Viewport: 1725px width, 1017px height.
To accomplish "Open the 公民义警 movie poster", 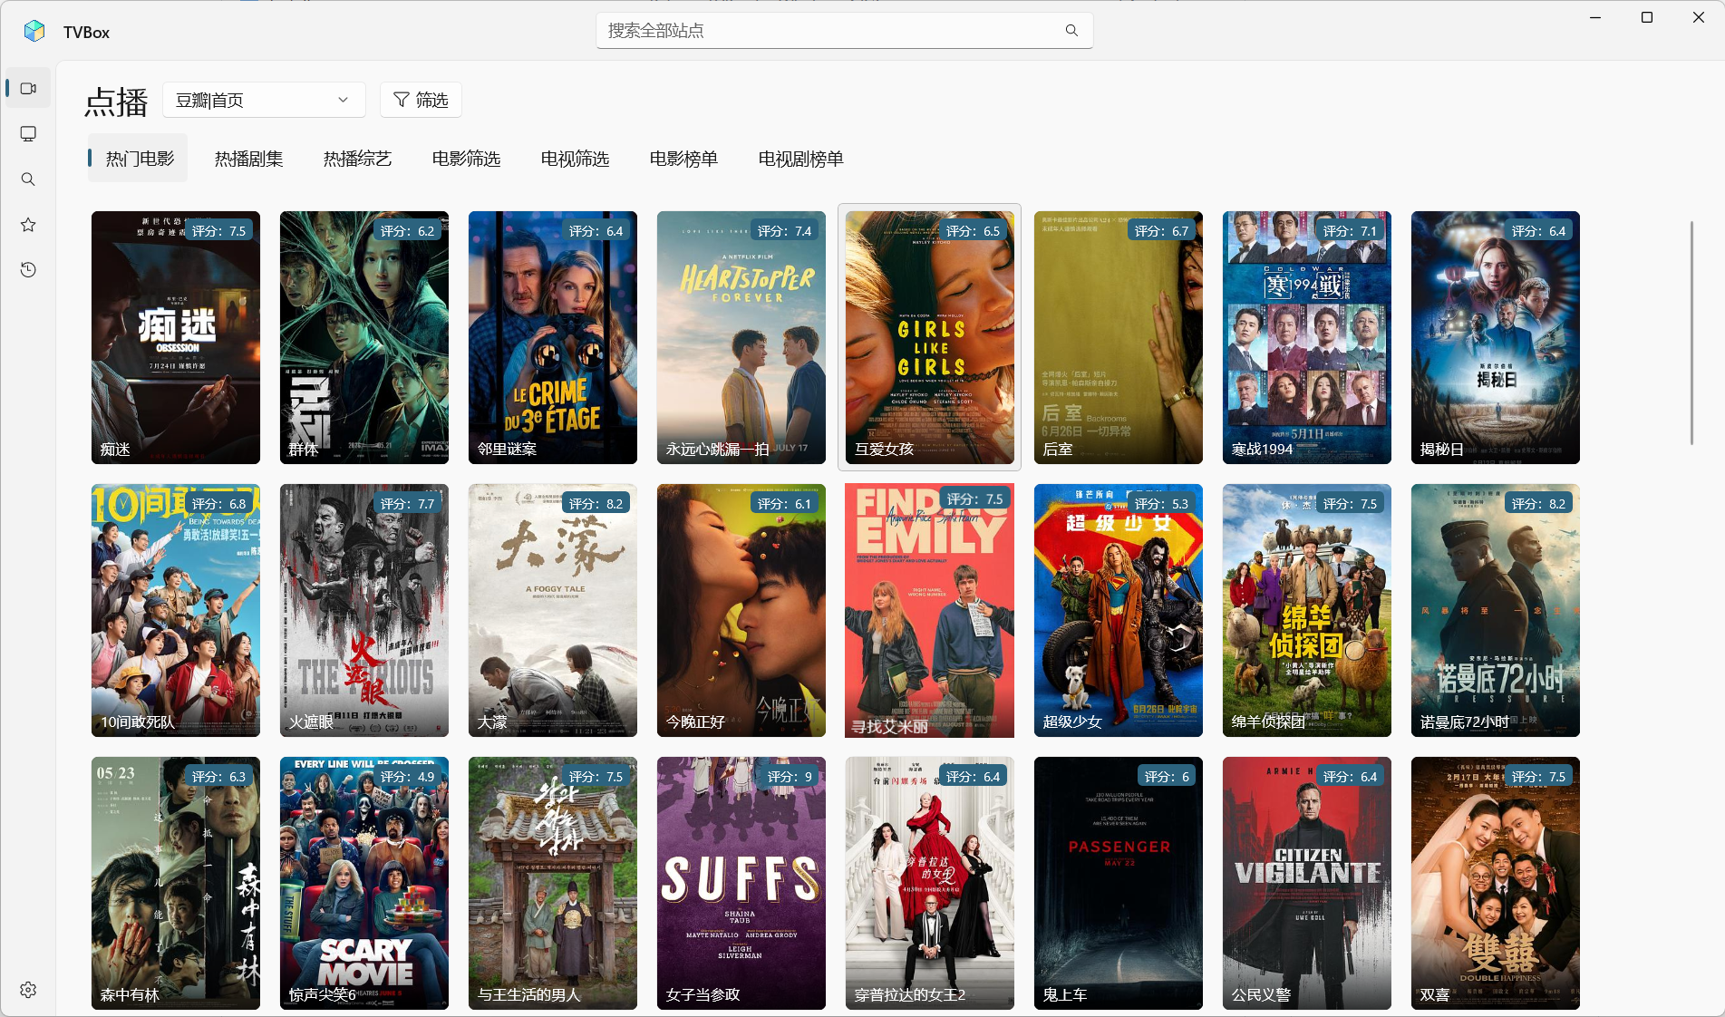I will pyautogui.click(x=1307, y=883).
